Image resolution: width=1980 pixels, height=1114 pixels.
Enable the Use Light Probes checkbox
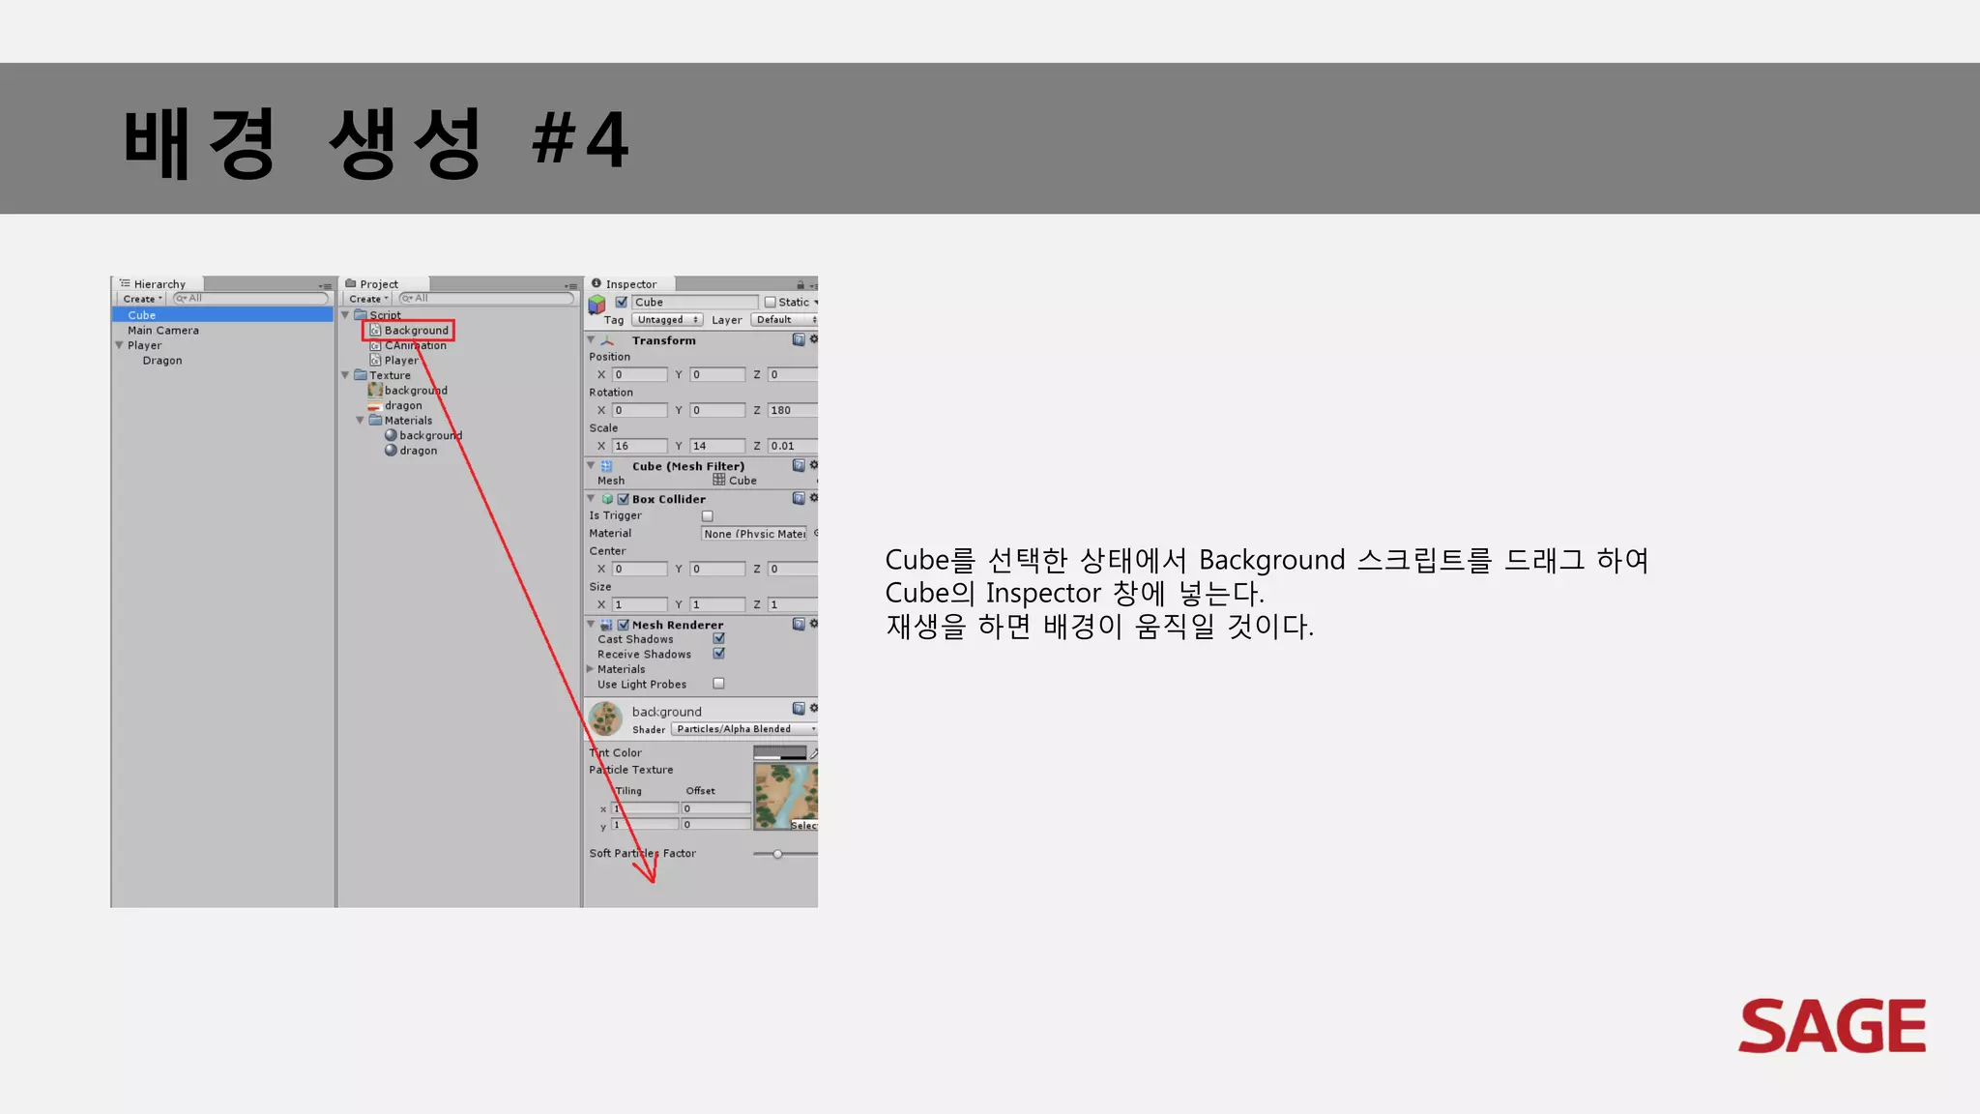[x=719, y=684]
